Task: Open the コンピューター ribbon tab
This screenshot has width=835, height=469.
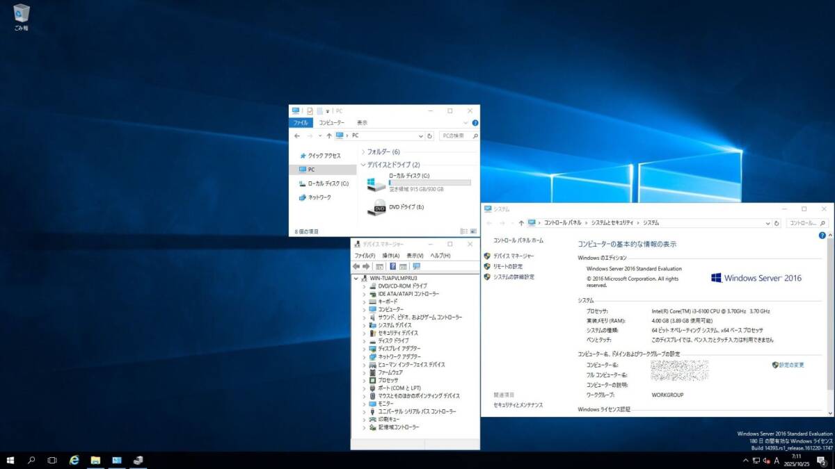Action: pyautogui.click(x=331, y=122)
